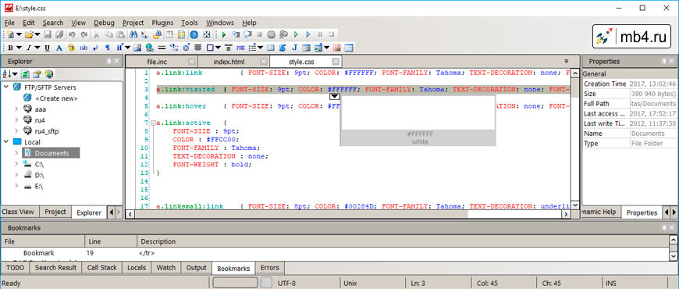
Task: Click UTF-8 encoding in status bar
Action: 286,284
